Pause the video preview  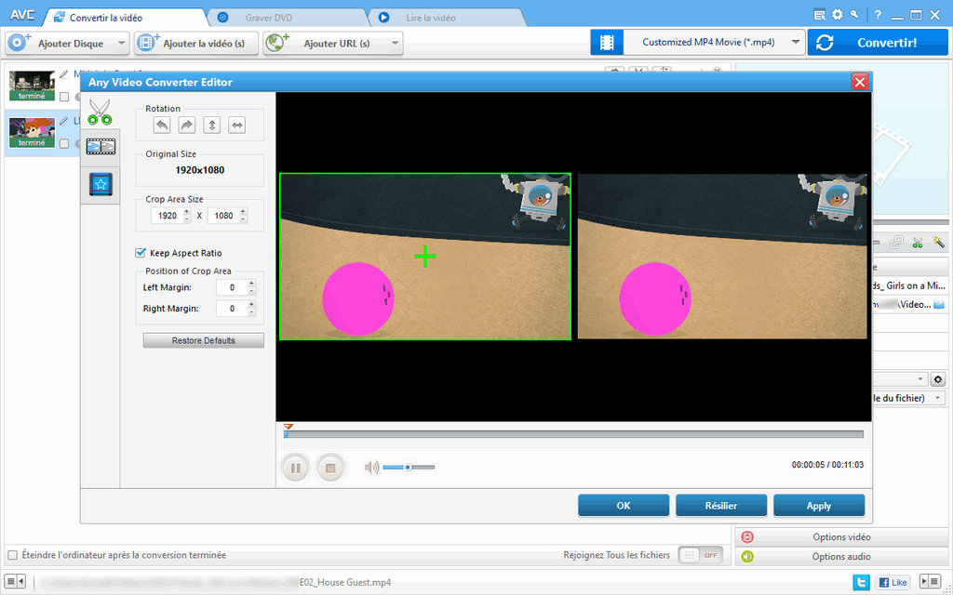point(296,469)
